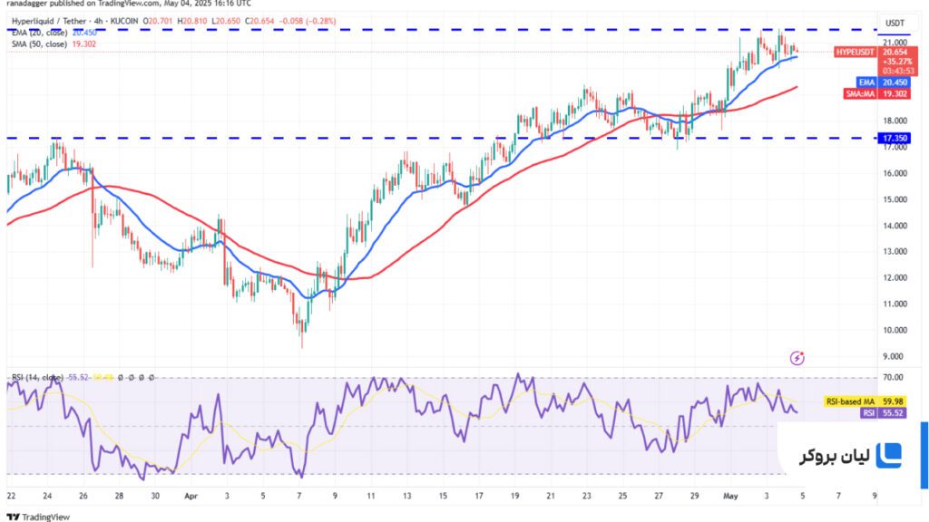The image size is (929, 522).
Task: Click the lightning bolt icon on the chart
Action: 797,357
